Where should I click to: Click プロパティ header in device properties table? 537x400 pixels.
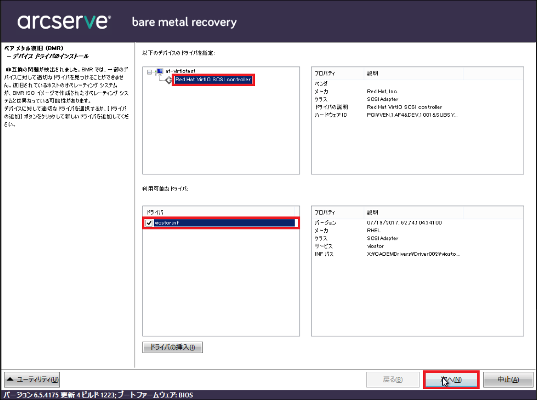337,73
